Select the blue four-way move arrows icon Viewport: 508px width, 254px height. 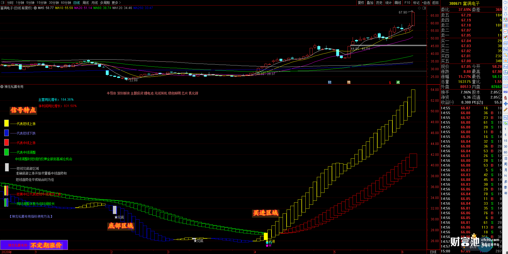click(x=506, y=104)
